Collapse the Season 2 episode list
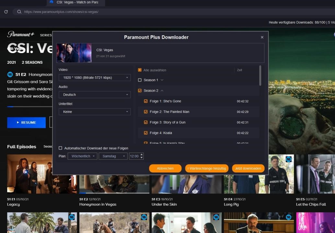This screenshot has width=335, height=233. tap(162, 91)
